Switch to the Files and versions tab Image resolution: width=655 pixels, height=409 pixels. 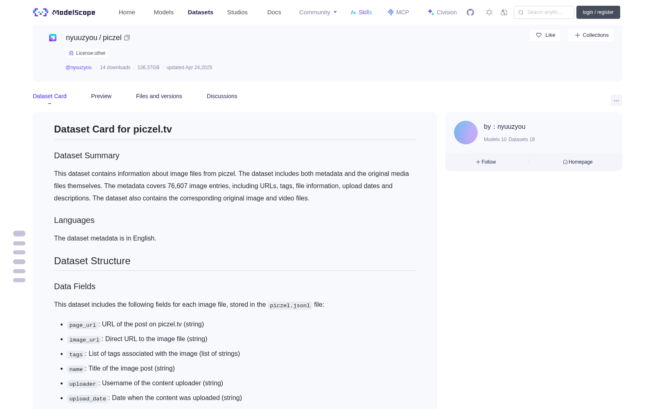pyautogui.click(x=159, y=96)
